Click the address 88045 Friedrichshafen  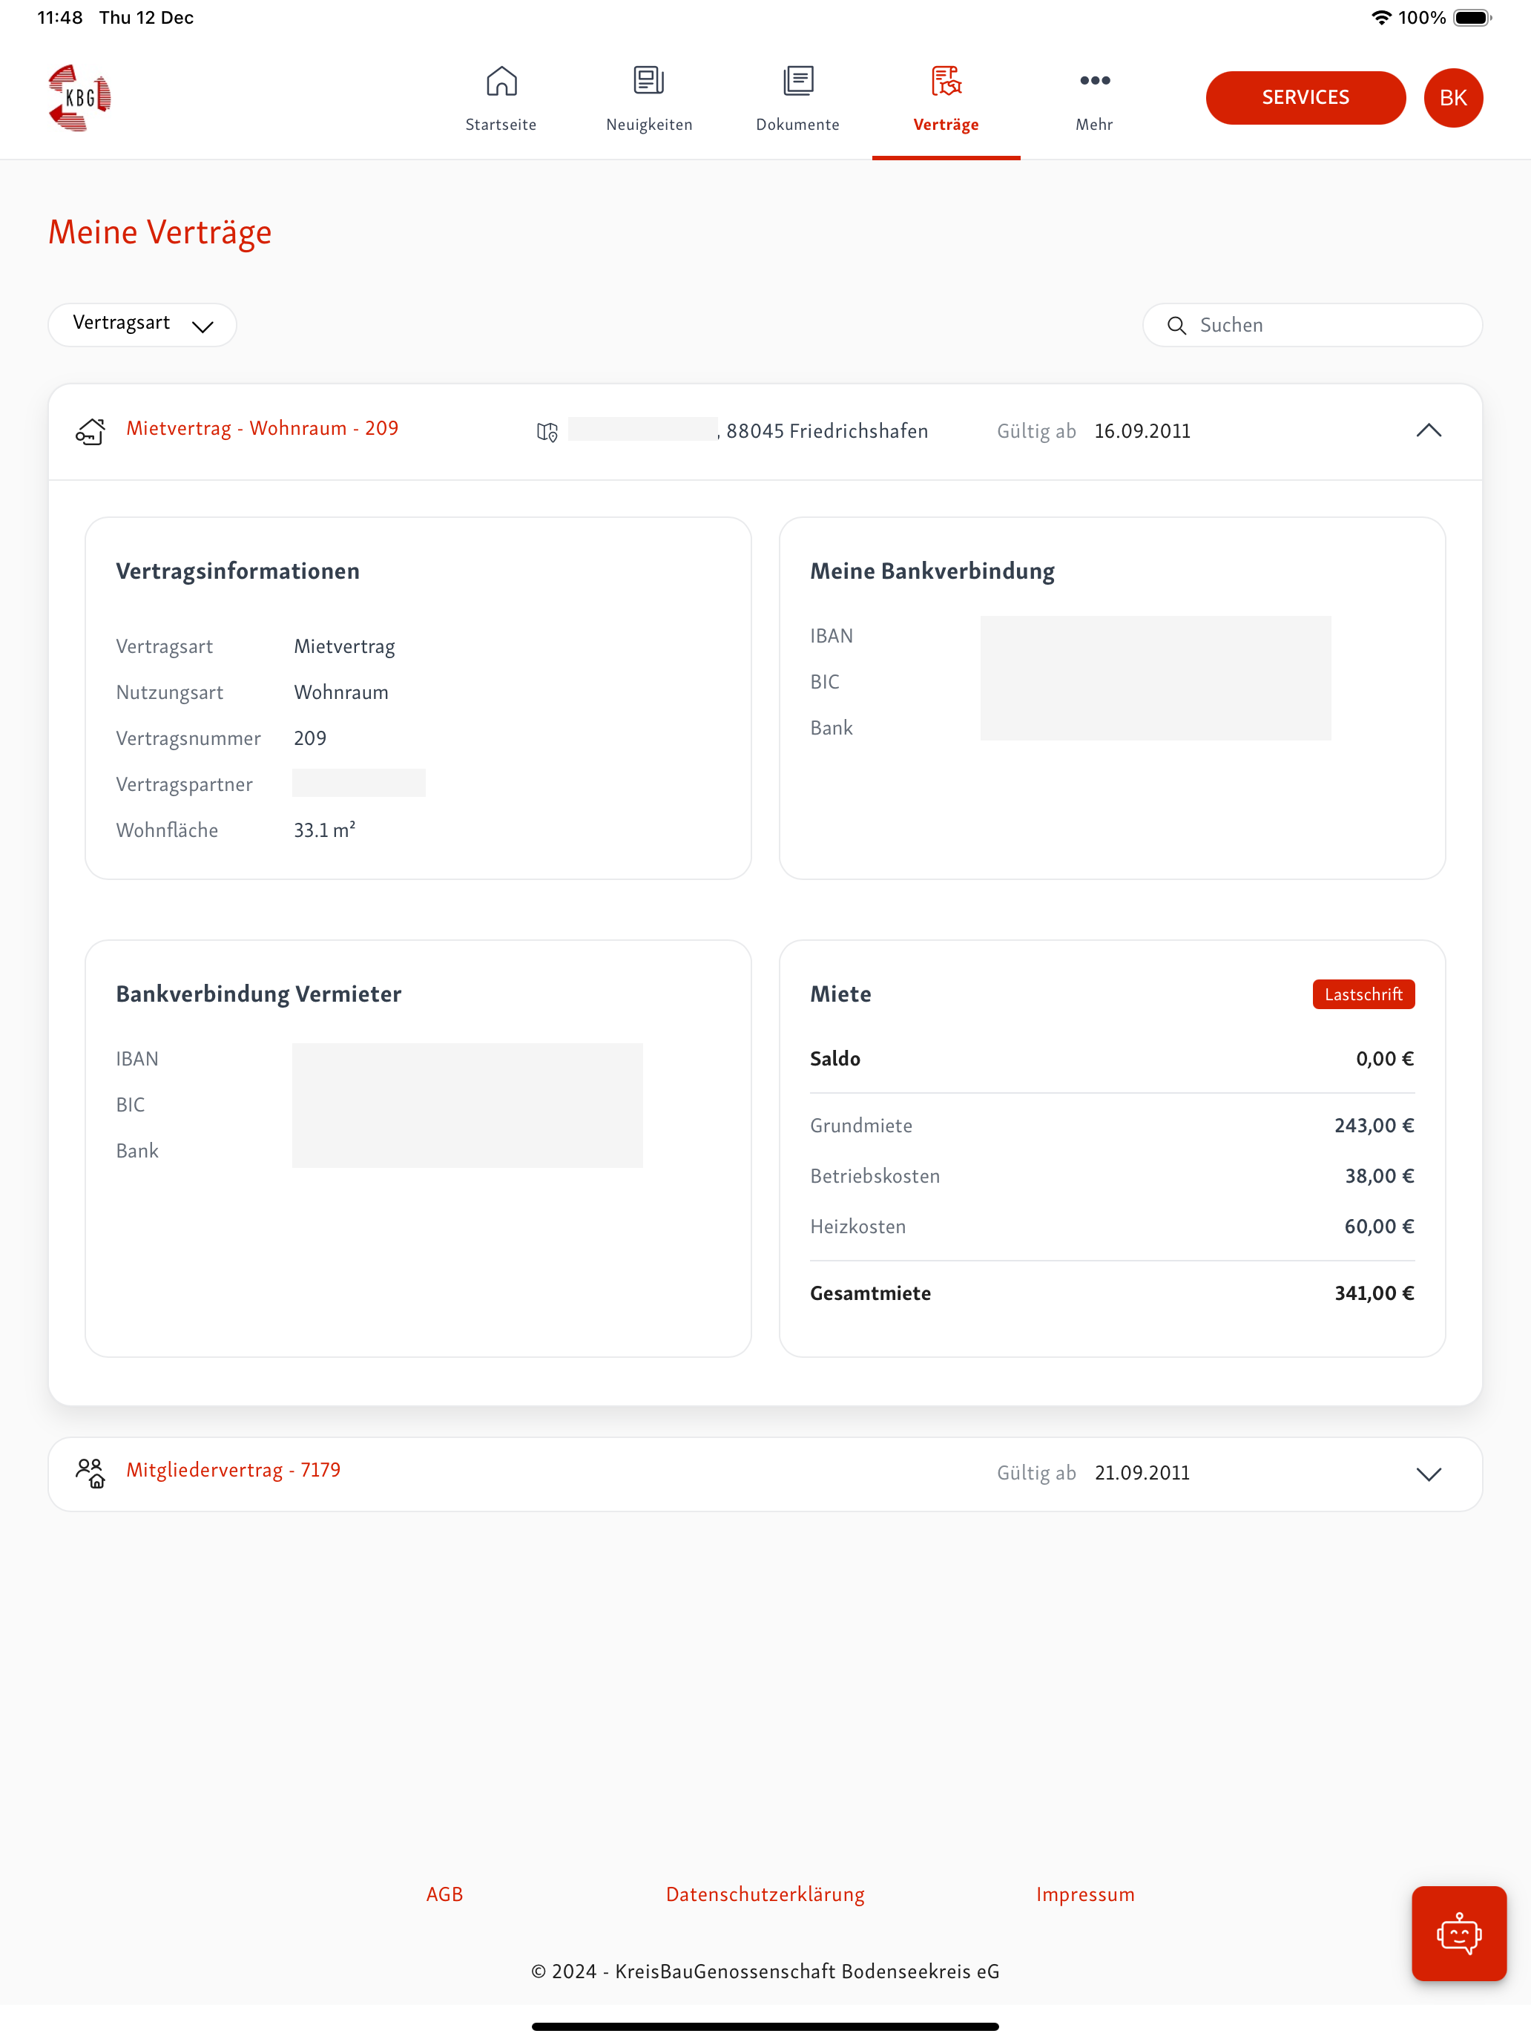point(827,431)
